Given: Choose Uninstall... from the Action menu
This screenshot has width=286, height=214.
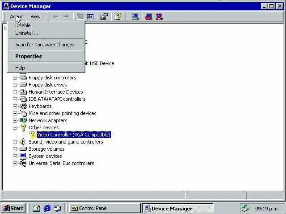Looking at the screenshot, I should [x=46, y=33].
